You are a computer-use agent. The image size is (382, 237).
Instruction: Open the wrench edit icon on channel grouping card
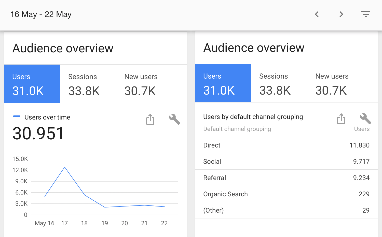pyautogui.click(x=365, y=118)
